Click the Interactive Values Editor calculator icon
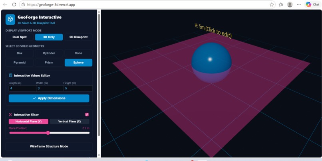The height and width of the screenshot is (161, 322). (11, 75)
